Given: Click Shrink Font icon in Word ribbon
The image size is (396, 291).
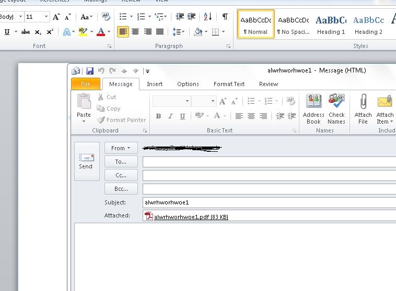Looking at the screenshot, I should click(x=67, y=17).
